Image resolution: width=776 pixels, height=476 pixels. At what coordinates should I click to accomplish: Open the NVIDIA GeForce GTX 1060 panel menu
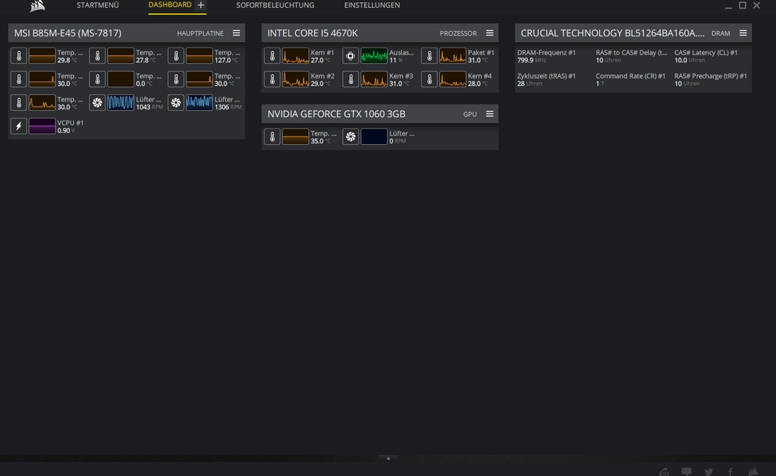coord(490,114)
